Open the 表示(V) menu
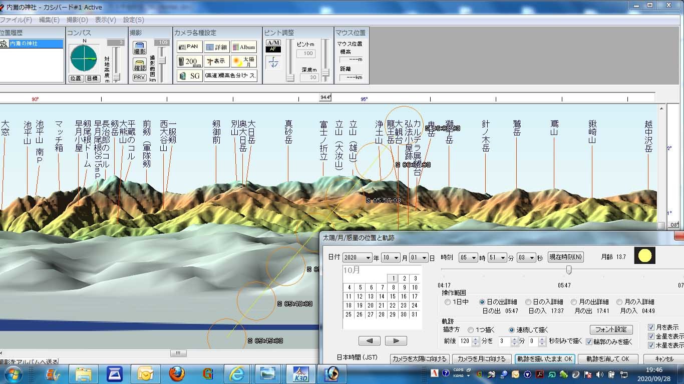This screenshot has height=384, width=684. [105, 20]
